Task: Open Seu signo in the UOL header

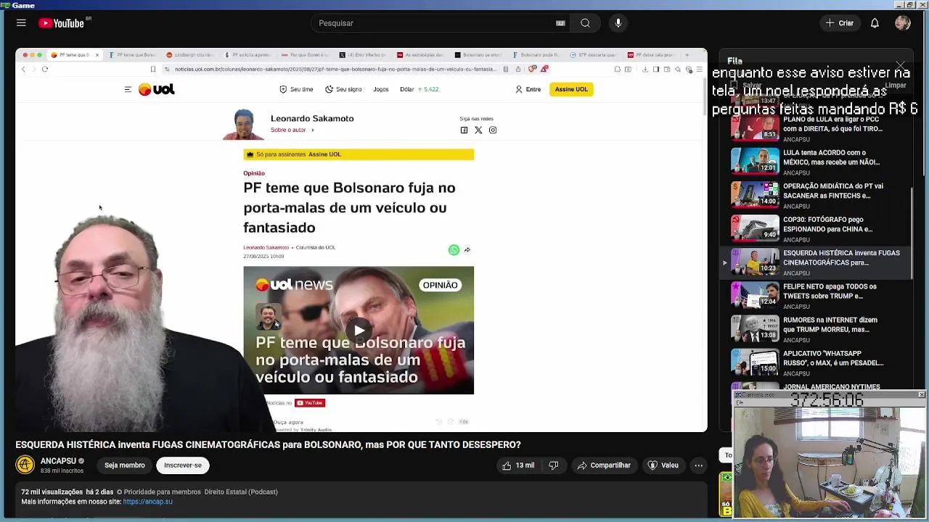Action: pos(343,89)
